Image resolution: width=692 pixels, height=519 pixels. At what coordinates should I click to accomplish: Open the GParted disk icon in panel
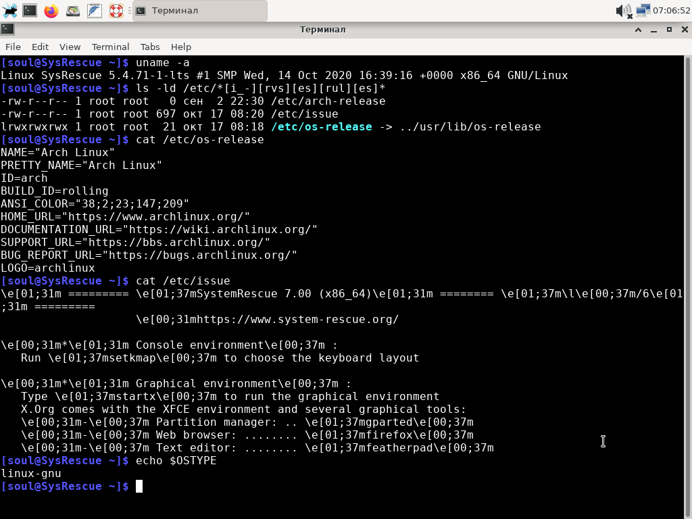pyautogui.click(x=73, y=11)
